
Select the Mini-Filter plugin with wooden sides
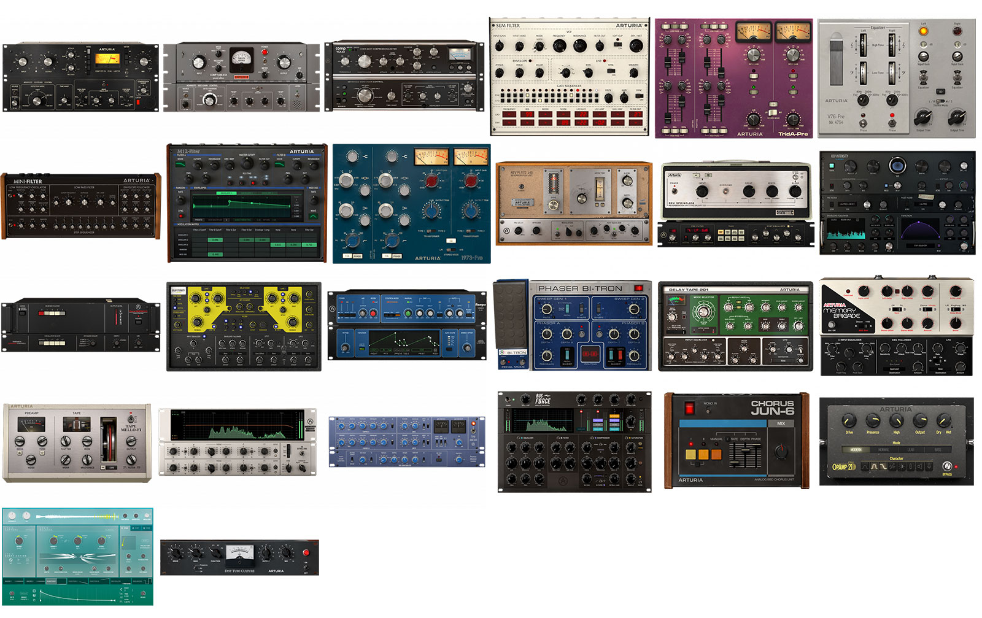coord(81,206)
